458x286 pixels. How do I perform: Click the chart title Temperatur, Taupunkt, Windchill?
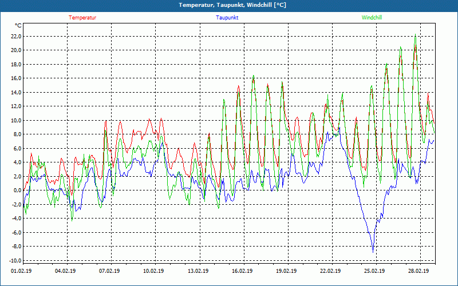(232, 5)
